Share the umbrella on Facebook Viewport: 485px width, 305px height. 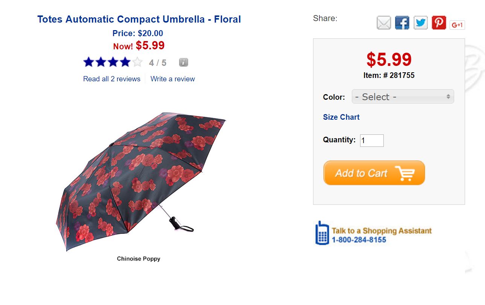click(x=402, y=23)
